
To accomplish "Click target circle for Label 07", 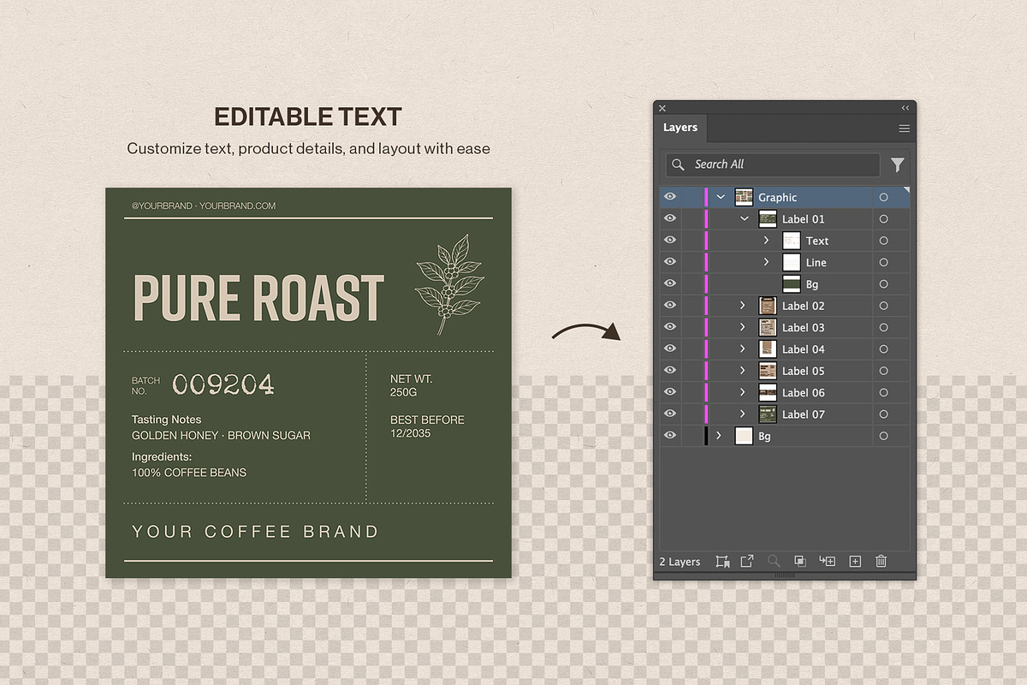I will [883, 414].
